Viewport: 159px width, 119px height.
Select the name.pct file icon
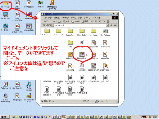[82, 67]
